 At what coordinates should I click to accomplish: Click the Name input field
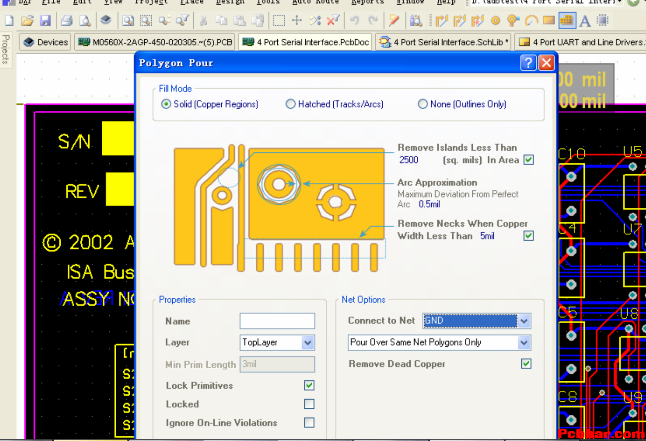pos(277,321)
